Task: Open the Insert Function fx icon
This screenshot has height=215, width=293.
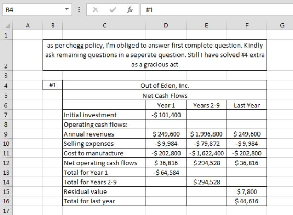Action: coord(130,9)
